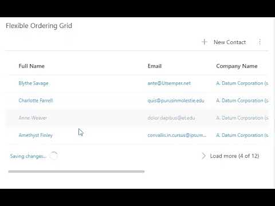Viewport: 275px width, 206px height.
Task: Open the Charlotte Farrell contact link
Action: [36, 101]
